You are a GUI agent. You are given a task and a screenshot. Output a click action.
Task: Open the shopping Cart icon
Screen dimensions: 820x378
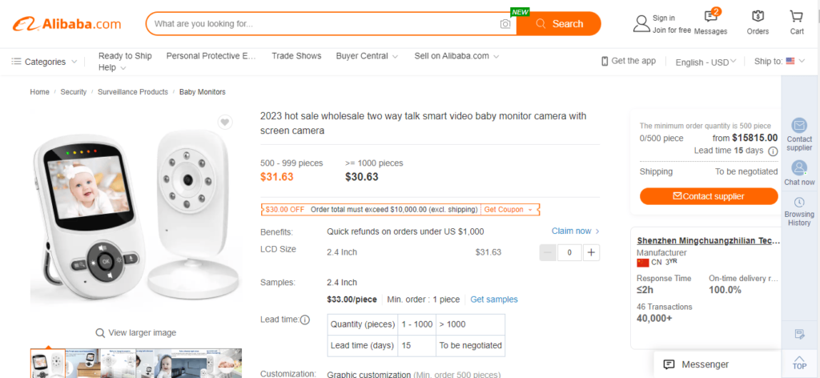(x=797, y=16)
